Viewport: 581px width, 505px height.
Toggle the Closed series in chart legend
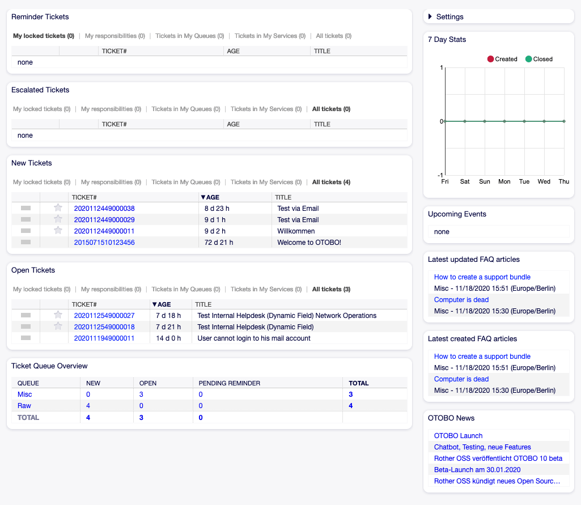click(538, 59)
